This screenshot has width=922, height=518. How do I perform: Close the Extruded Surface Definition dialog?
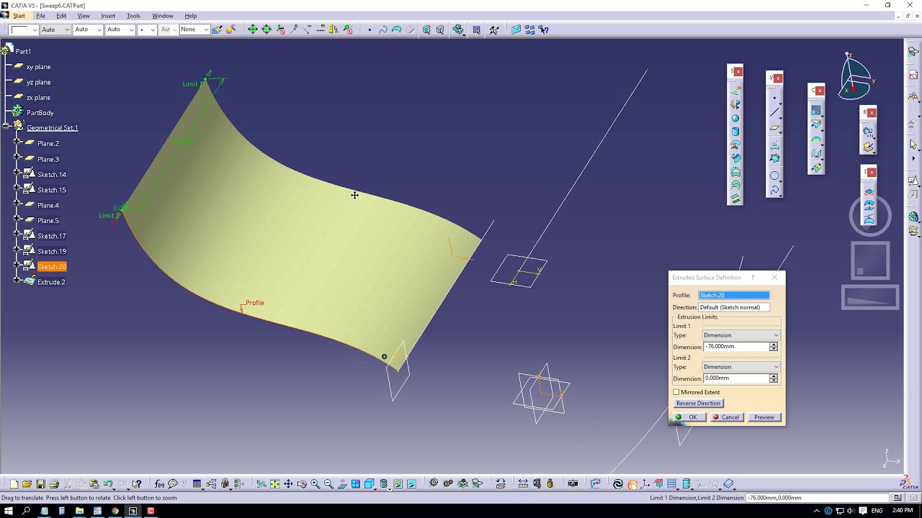(x=774, y=278)
